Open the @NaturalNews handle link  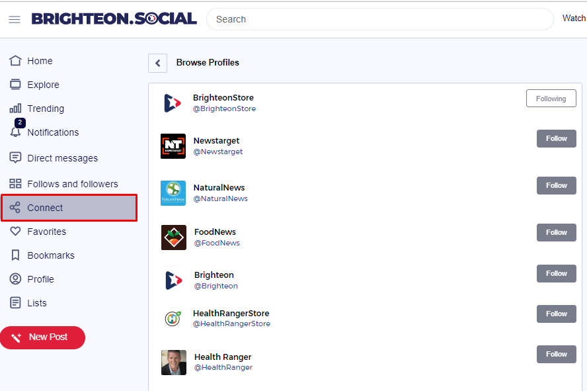click(221, 198)
